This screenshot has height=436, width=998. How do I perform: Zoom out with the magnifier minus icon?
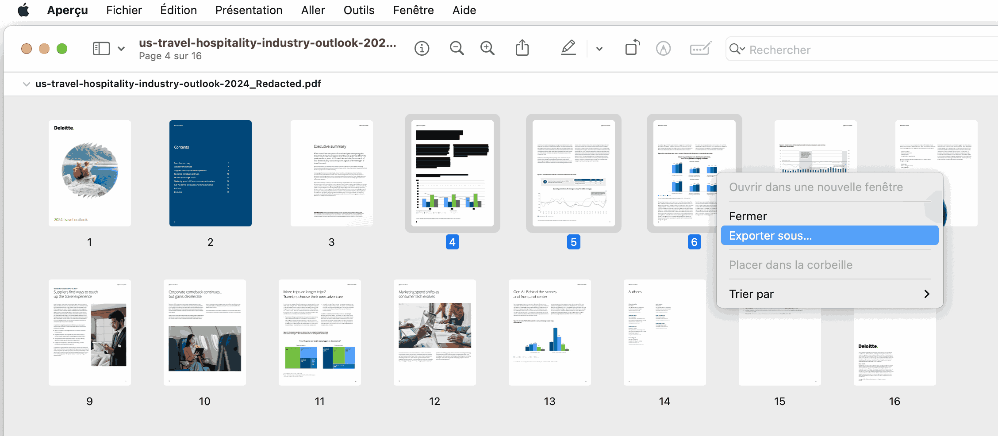click(x=457, y=48)
